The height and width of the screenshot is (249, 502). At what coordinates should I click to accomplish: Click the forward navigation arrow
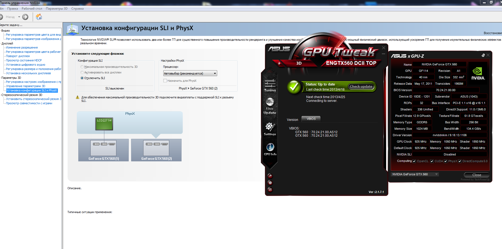[25, 17]
